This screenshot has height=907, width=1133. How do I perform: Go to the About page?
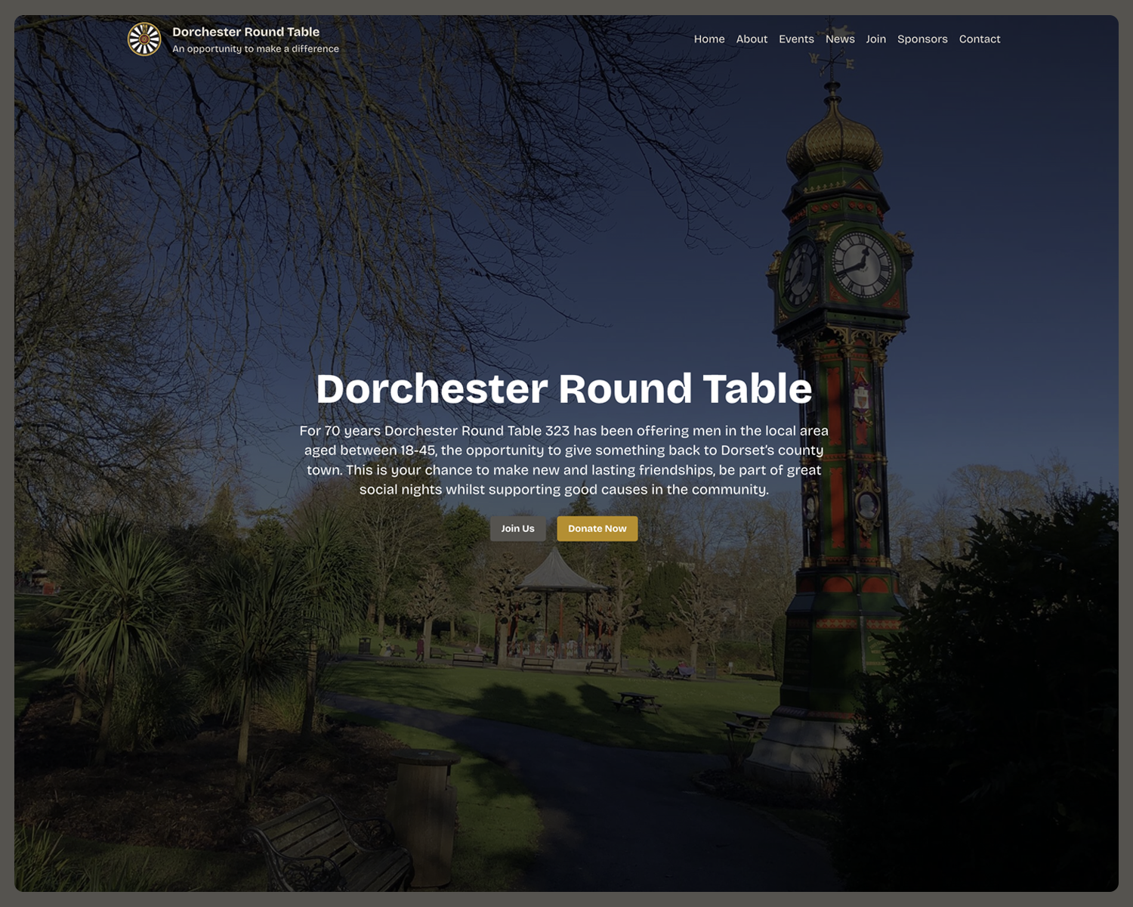(752, 39)
